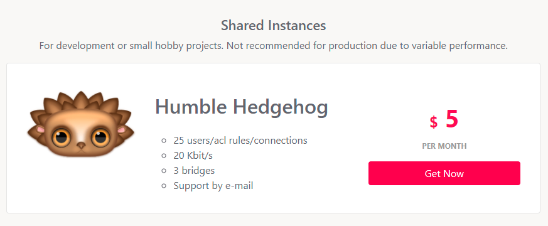548x226 pixels.
Task: Click the 20 Kbit/s list item
Action: click(x=193, y=156)
